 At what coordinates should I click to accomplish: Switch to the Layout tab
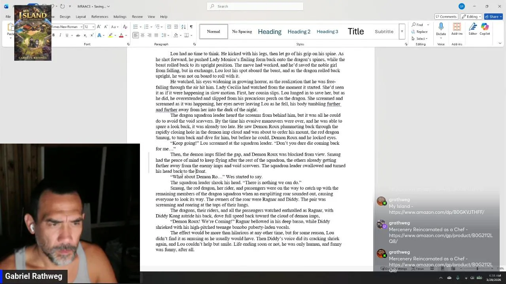[x=81, y=17]
